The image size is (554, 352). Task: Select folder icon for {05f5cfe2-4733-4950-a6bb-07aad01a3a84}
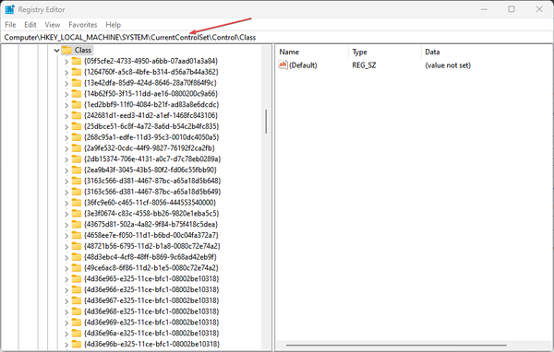77,61
